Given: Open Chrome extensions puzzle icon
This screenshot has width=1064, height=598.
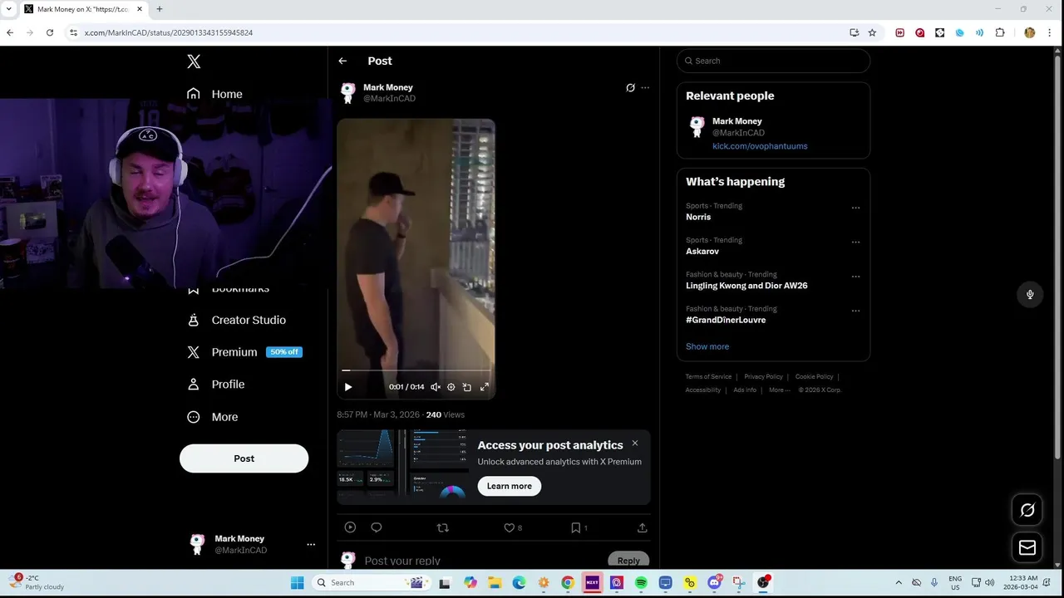Looking at the screenshot, I should click(x=1000, y=32).
